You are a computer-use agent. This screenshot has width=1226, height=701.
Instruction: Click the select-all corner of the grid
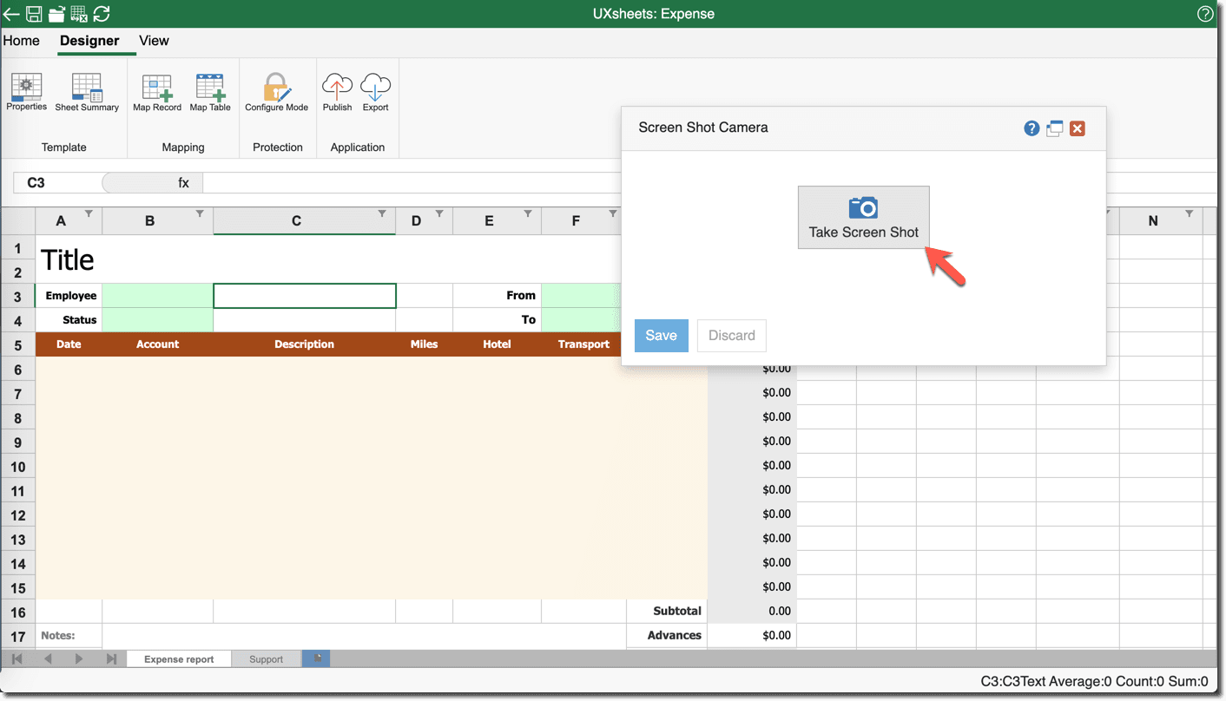tap(18, 221)
